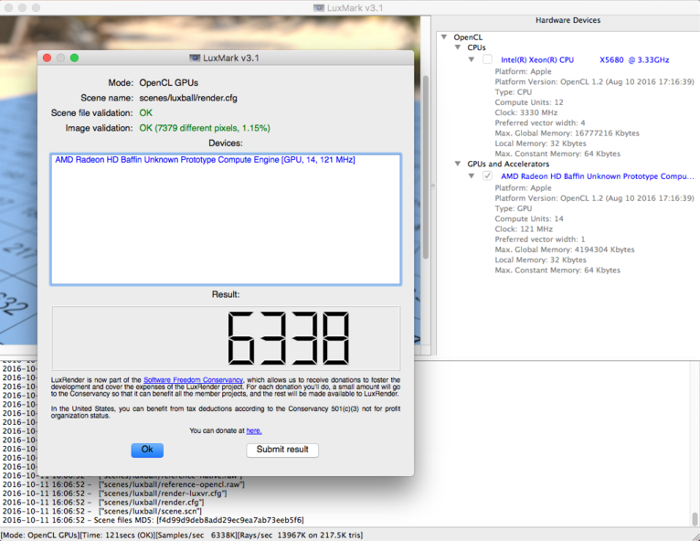Click 'Preferred vector width: 4' row
The image size is (700, 541).
pos(540,122)
